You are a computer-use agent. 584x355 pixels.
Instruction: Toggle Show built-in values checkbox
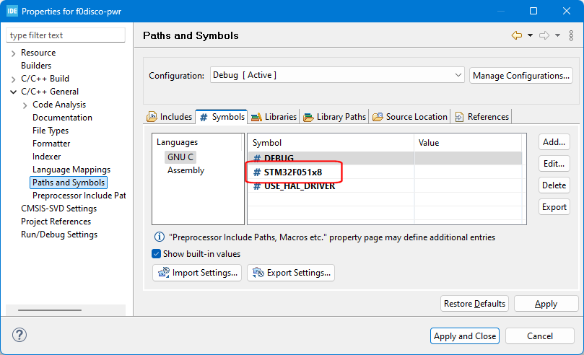click(157, 254)
